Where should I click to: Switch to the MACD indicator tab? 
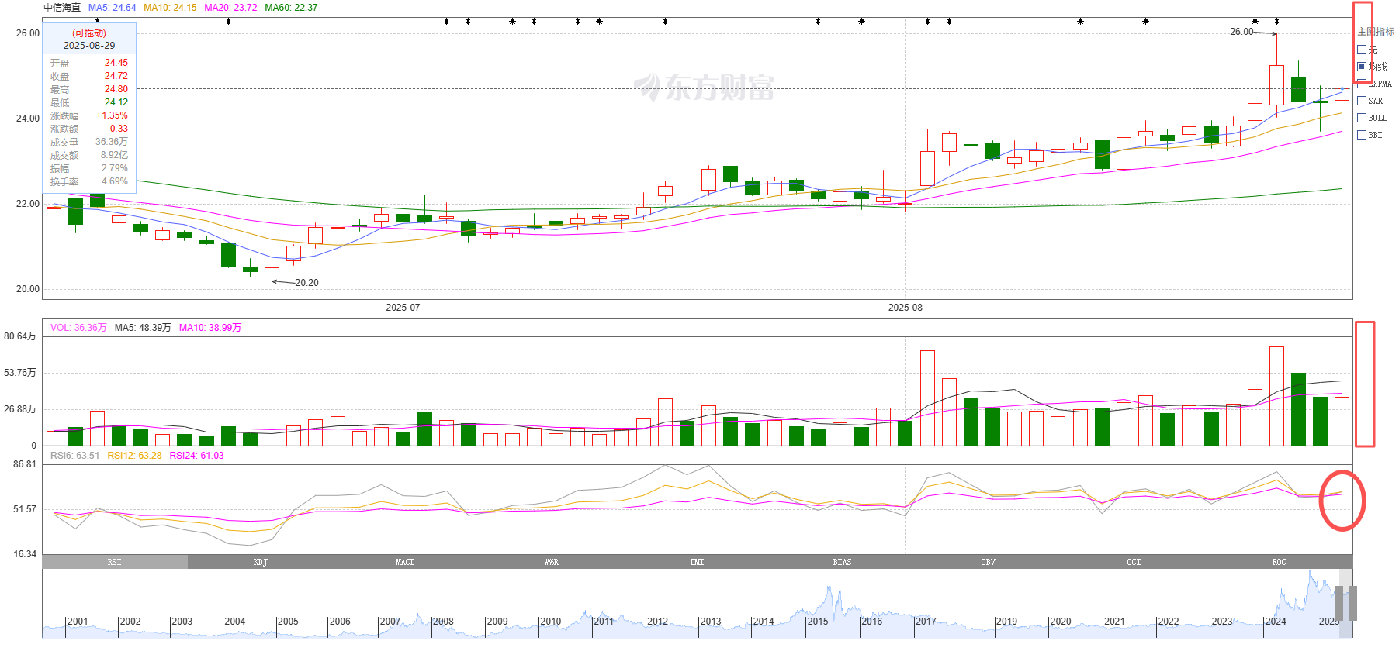pyautogui.click(x=405, y=562)
